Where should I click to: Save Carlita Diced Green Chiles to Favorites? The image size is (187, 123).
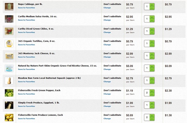coord(27,32)
